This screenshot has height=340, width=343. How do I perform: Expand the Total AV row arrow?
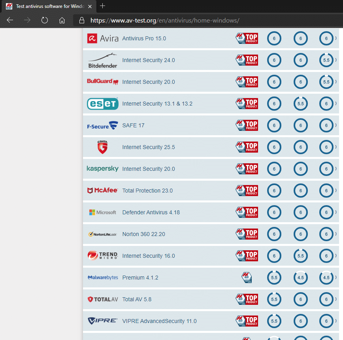click(x=336, y=299)
